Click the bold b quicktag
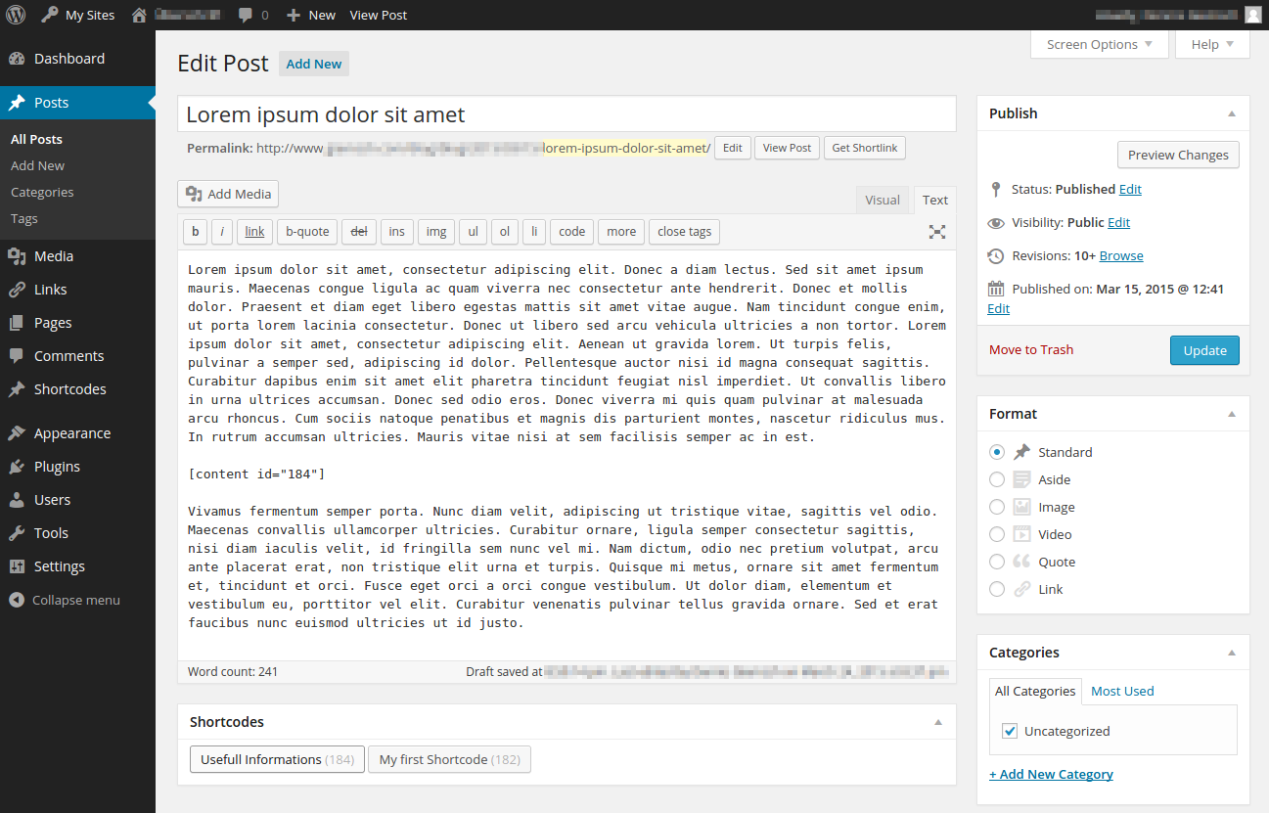This screenshot has width=1269, height=813. 196,232
